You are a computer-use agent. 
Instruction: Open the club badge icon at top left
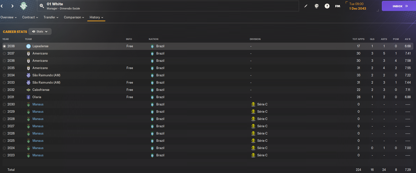click(x=24, y=6)
